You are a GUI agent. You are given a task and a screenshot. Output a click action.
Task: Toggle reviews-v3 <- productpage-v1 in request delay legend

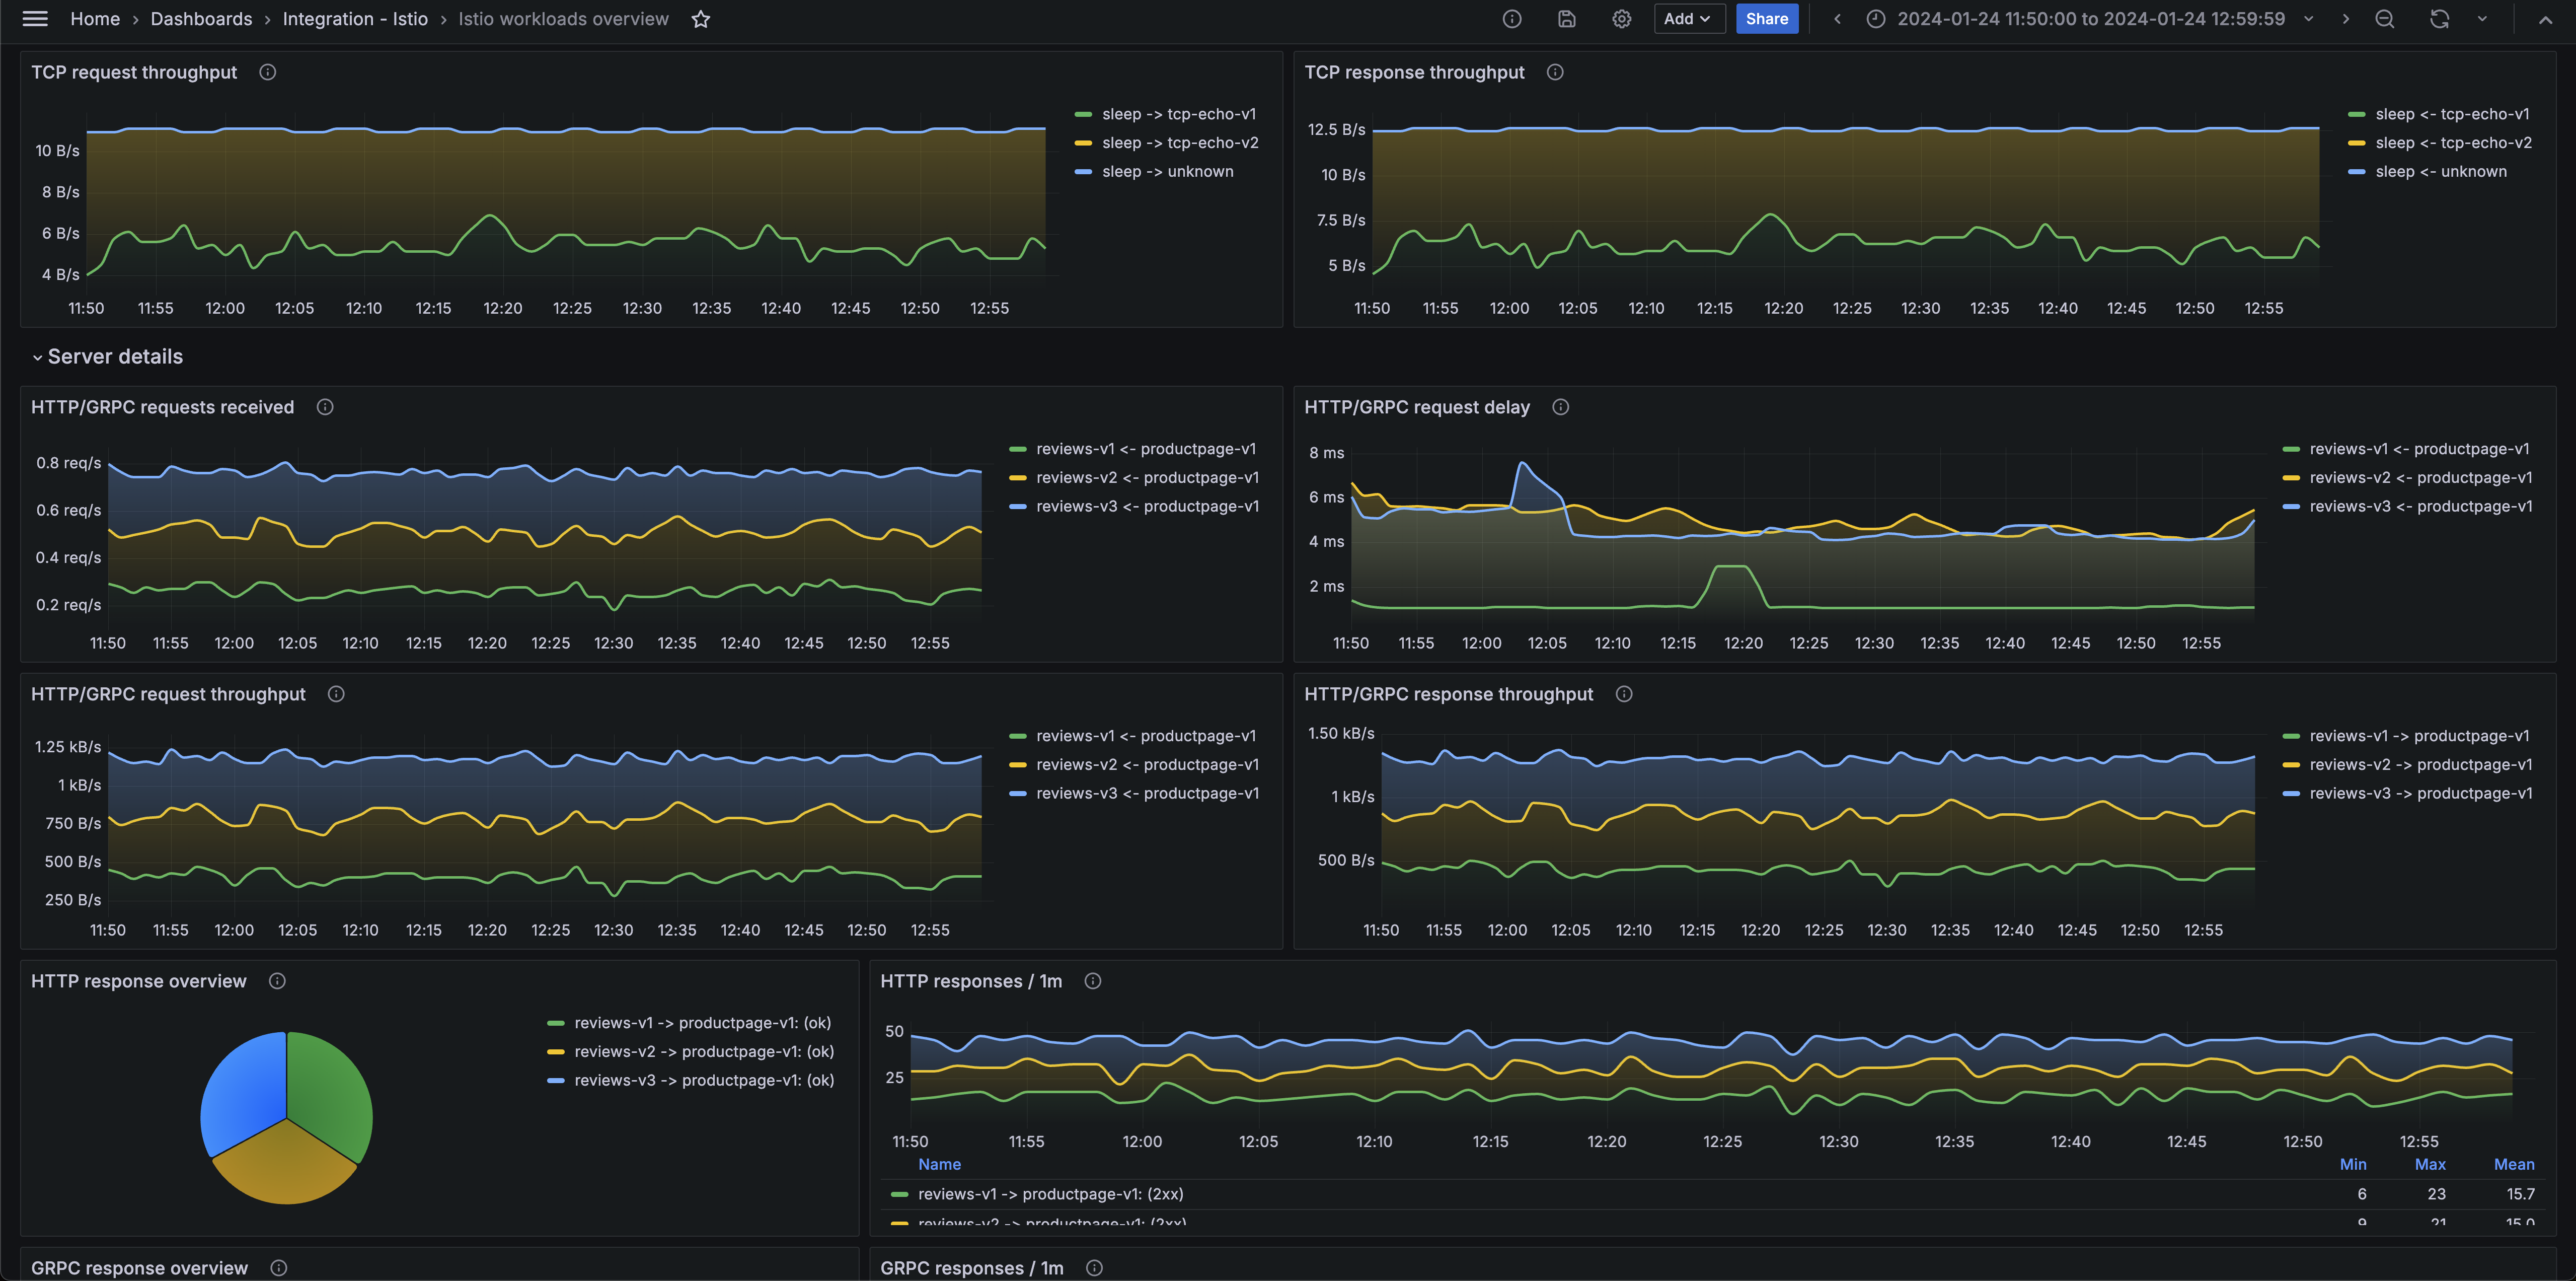click(2420, 507)
